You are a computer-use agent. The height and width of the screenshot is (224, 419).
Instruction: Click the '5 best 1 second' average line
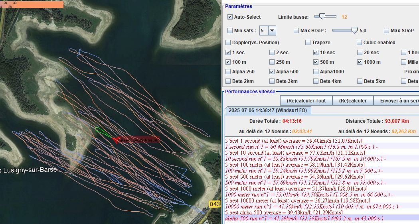(x=322, y=141)
